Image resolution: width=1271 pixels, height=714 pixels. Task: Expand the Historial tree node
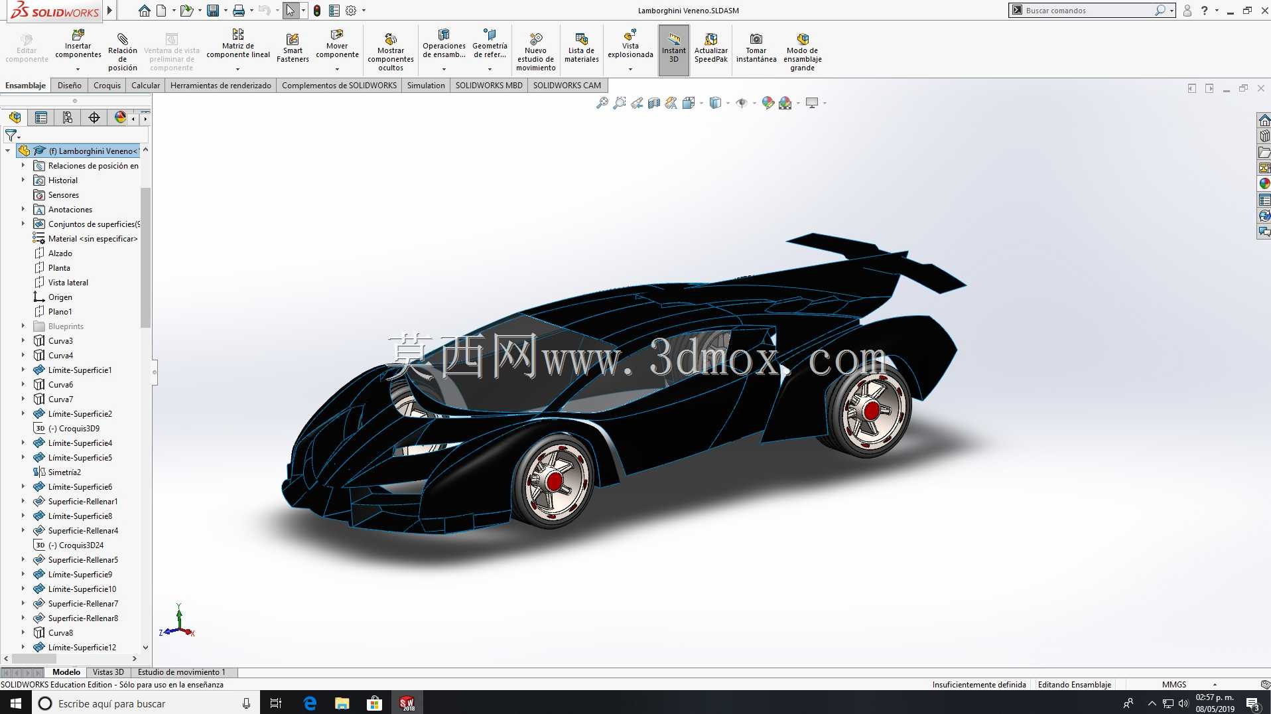point(23,180)
